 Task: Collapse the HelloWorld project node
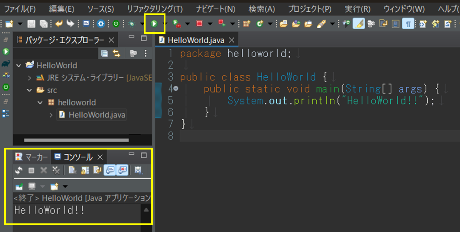pyautogui.click(x=19, y=65)
